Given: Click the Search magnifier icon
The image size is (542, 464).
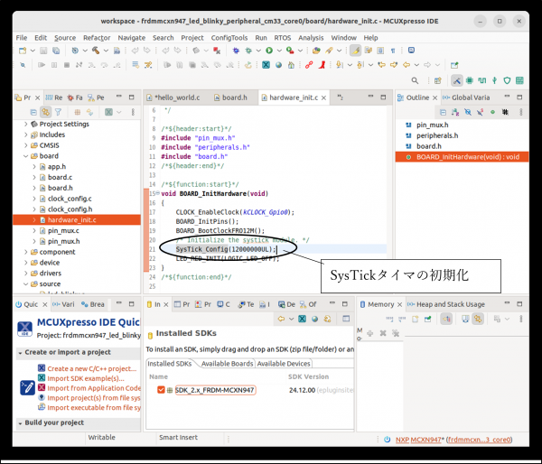Looking at the screenshot, I should (x=415, y=80).
